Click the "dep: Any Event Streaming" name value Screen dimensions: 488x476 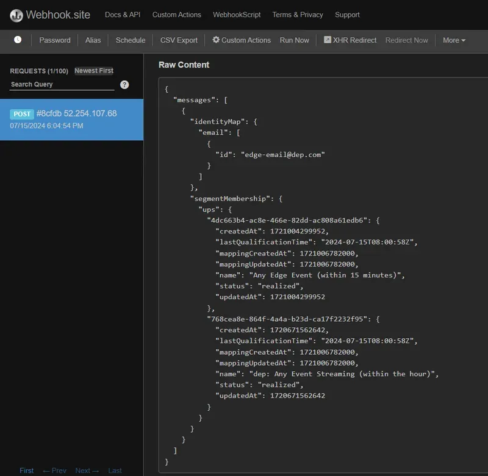[x=342, y=374]
